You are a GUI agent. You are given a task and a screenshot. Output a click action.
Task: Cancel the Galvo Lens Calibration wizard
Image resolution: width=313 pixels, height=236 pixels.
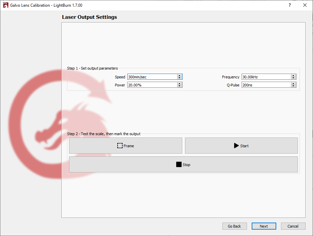point(293,226)
